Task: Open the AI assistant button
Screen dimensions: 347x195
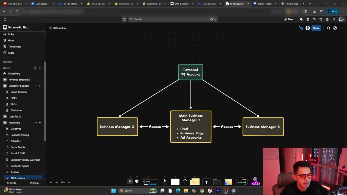Action: coord(213,19)
